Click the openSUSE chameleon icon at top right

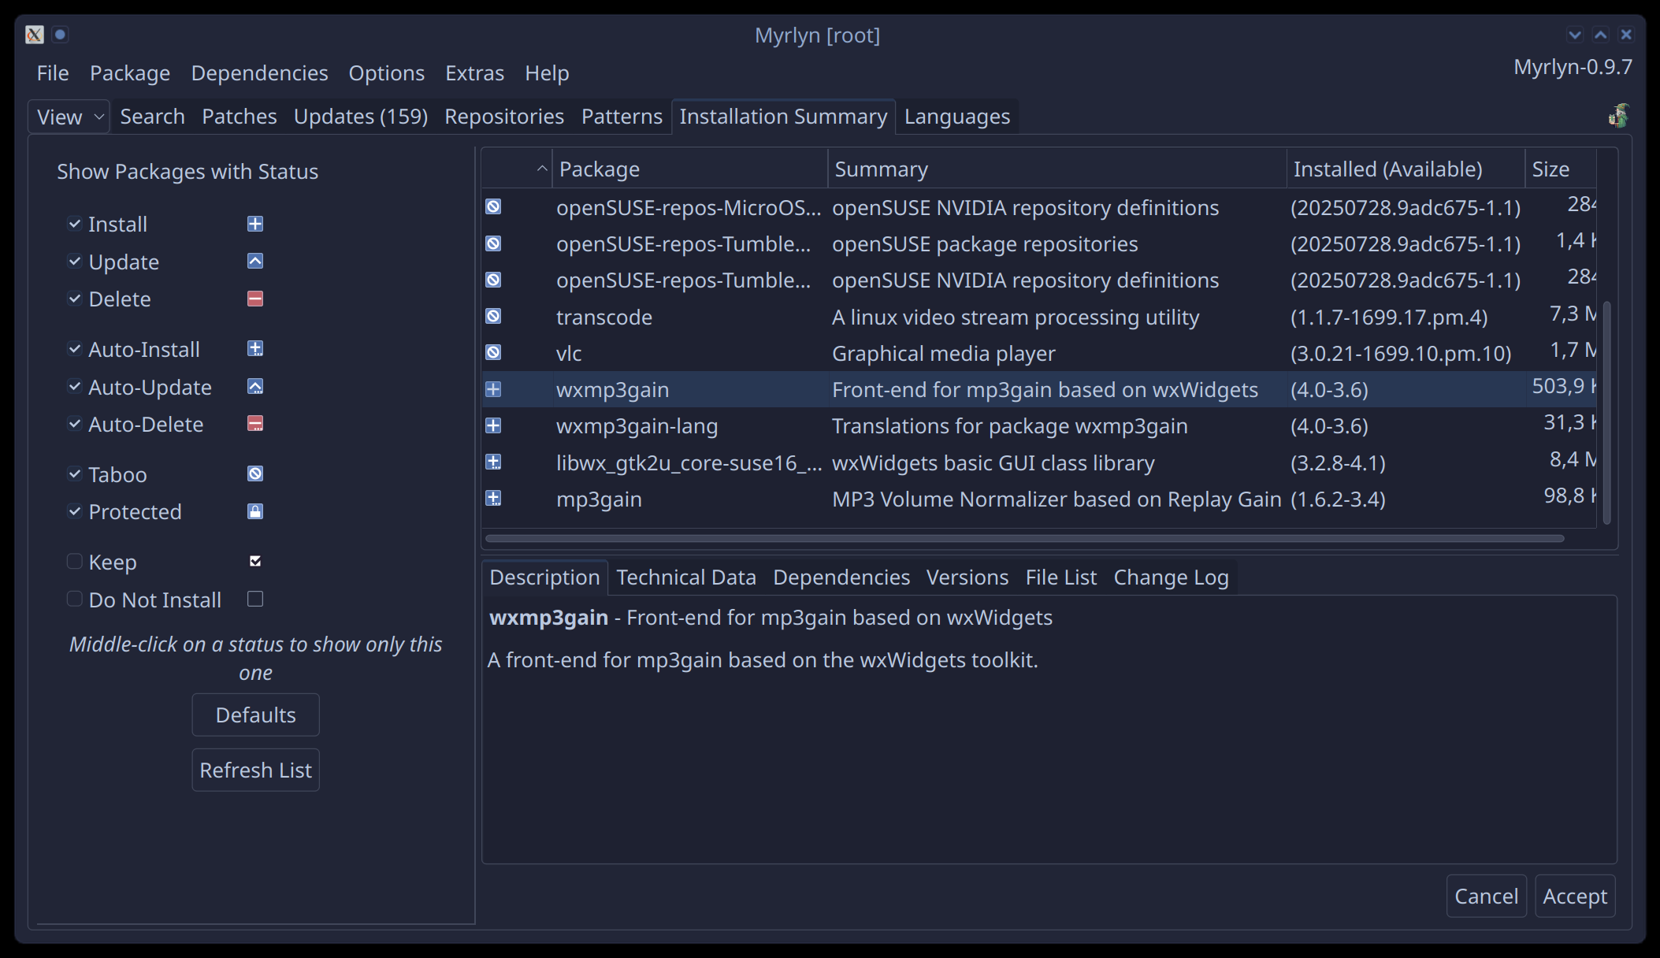1618,116
